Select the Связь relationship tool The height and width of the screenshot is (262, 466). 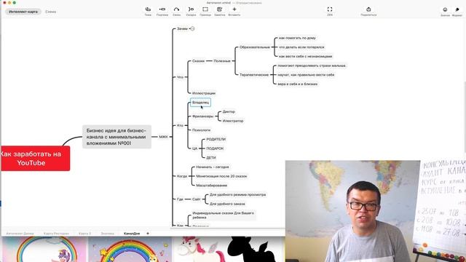pyautogui.click(x=176, y=12)
